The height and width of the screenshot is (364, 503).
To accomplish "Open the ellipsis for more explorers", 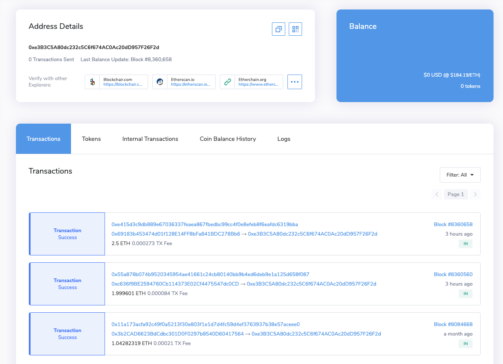I will (295, 81).
